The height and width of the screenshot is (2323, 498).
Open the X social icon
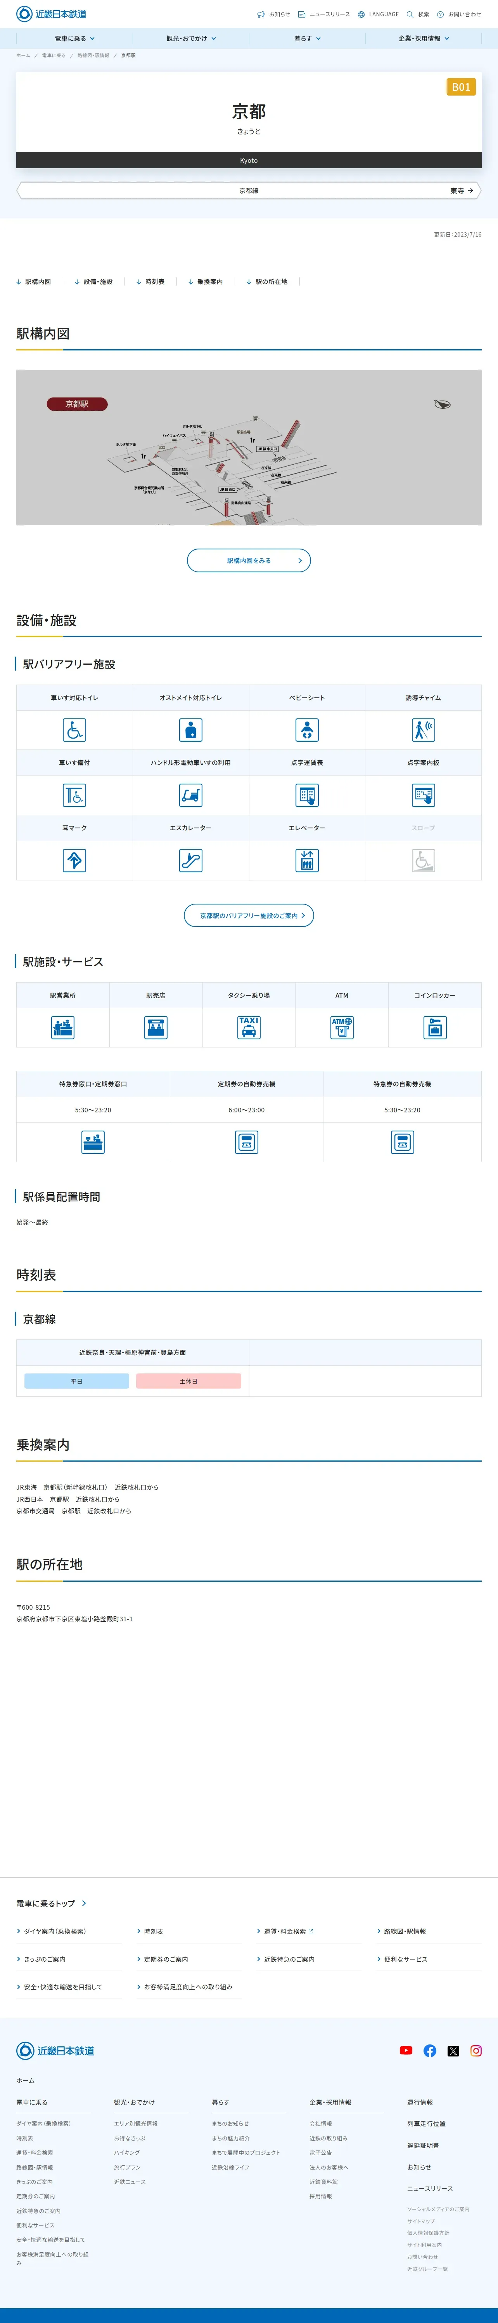pos(453,2051)
